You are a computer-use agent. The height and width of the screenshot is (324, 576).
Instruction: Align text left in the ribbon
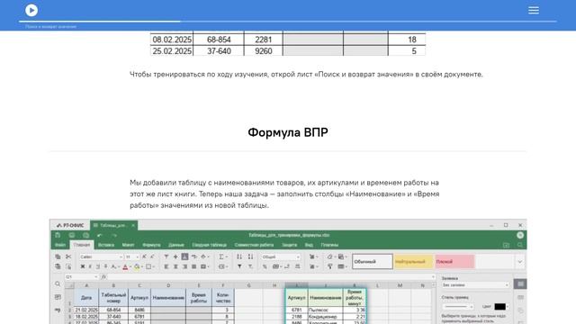pos(166,266)
